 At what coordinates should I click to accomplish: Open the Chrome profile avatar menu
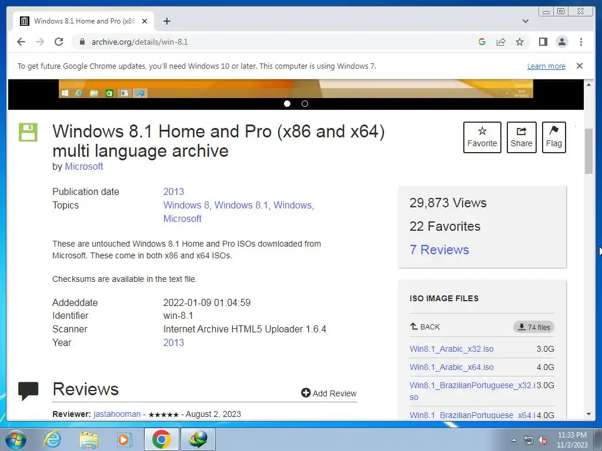[x=561, y=42]
